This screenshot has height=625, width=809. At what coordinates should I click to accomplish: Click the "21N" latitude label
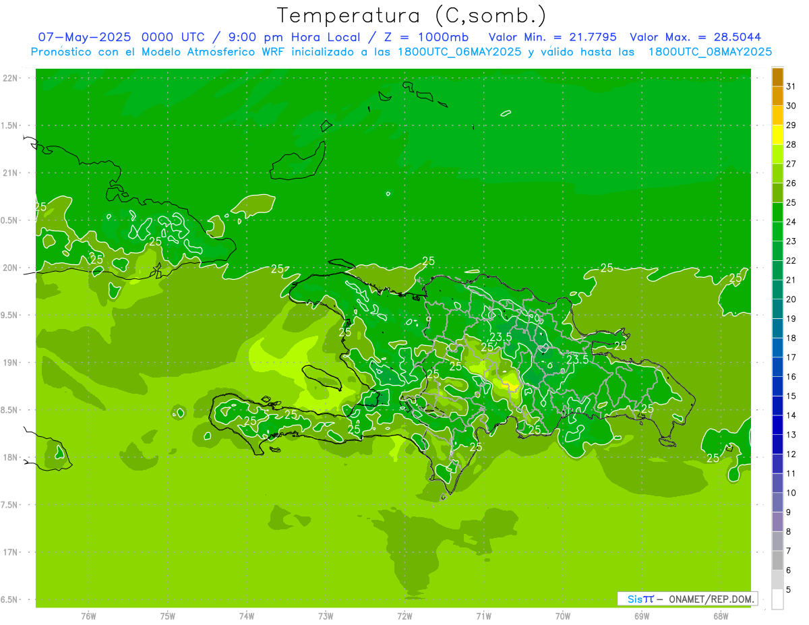(10, 173)
